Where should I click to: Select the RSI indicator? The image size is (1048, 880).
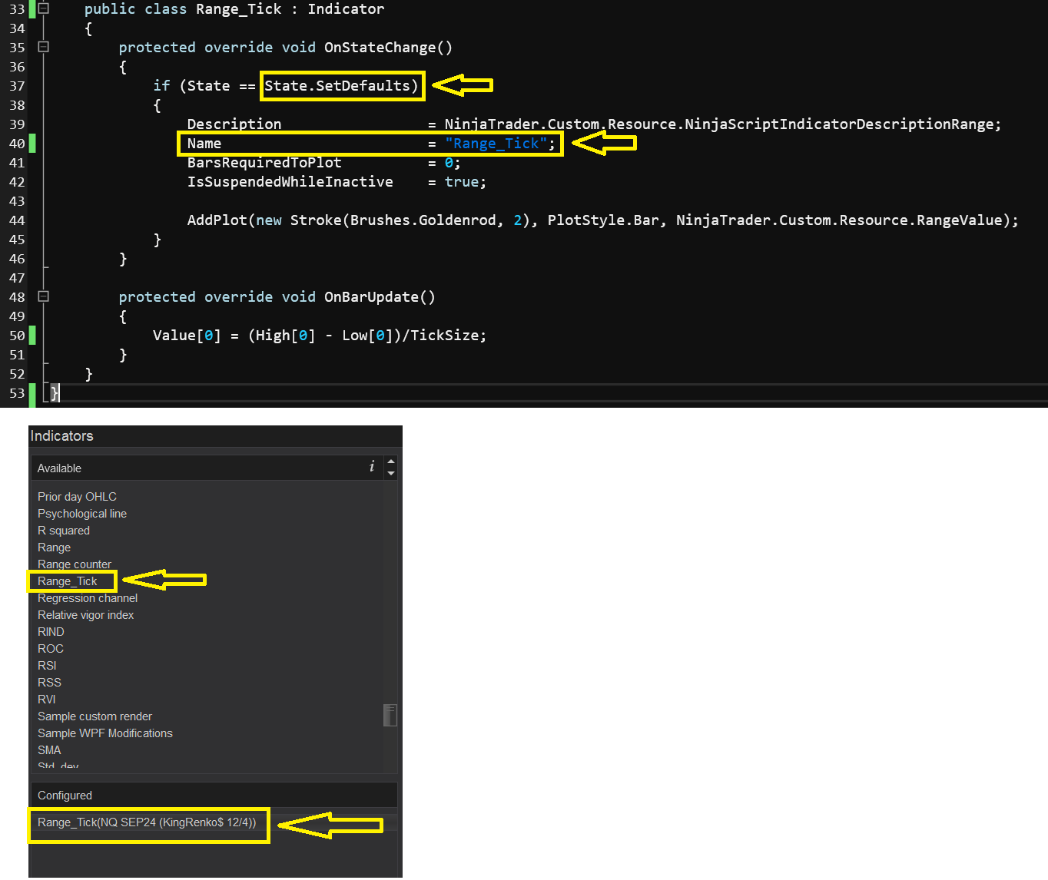[x=47, y=666]
